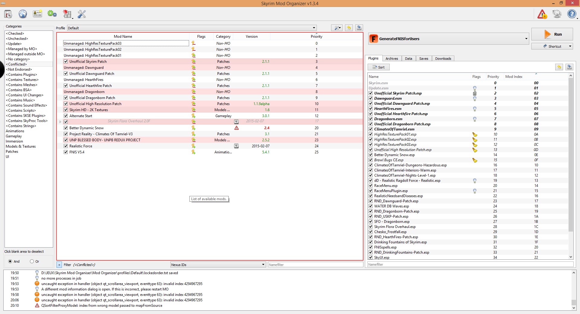Image resolution: width=580 pixels, height=314 pixels.
Task: Select <Not Endorsed> category filter
Action: coord(29,69)
